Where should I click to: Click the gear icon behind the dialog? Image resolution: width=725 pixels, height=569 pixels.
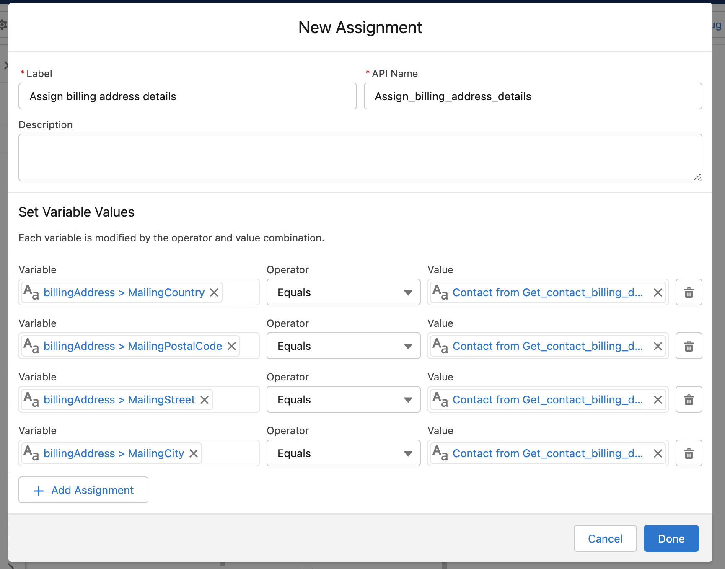[3, 25]
